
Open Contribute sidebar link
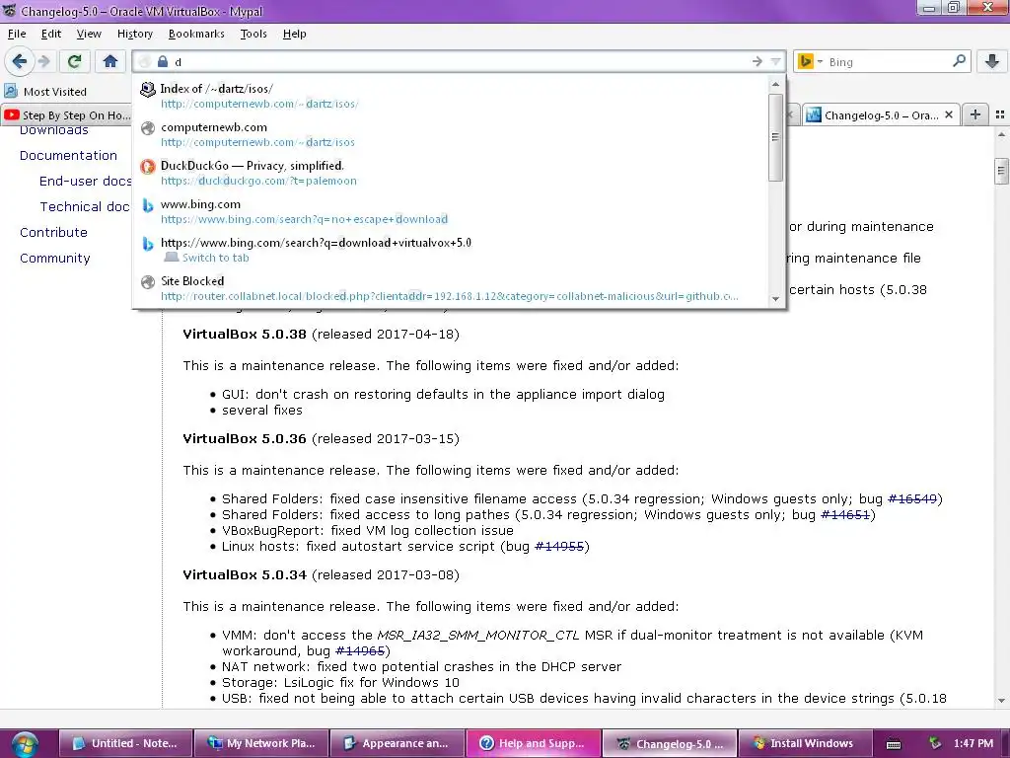pyautogui.click(x=53, y=232)
